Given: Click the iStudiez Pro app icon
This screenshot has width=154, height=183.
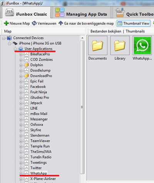Looking at the screenshot, I should (26, 97).
